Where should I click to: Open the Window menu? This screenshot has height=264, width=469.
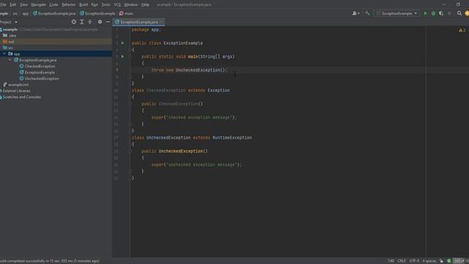point(130,5)
